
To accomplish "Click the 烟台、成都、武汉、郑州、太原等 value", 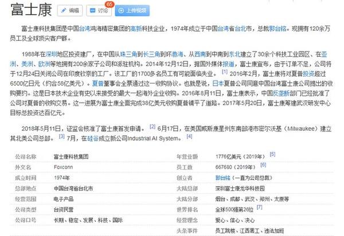I will pyautogui.click(x=252, y=199).
